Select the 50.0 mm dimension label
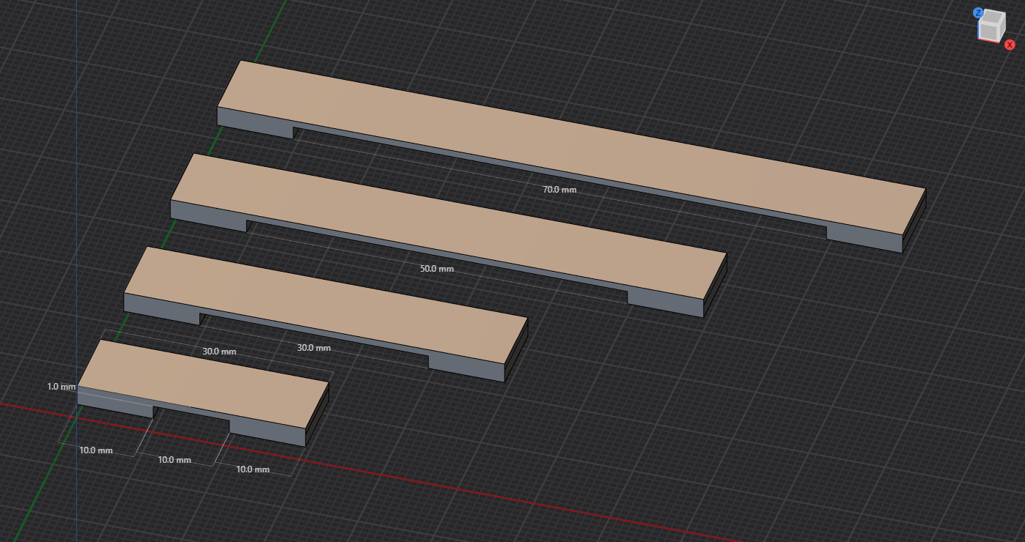 click(x=437, y=269)
